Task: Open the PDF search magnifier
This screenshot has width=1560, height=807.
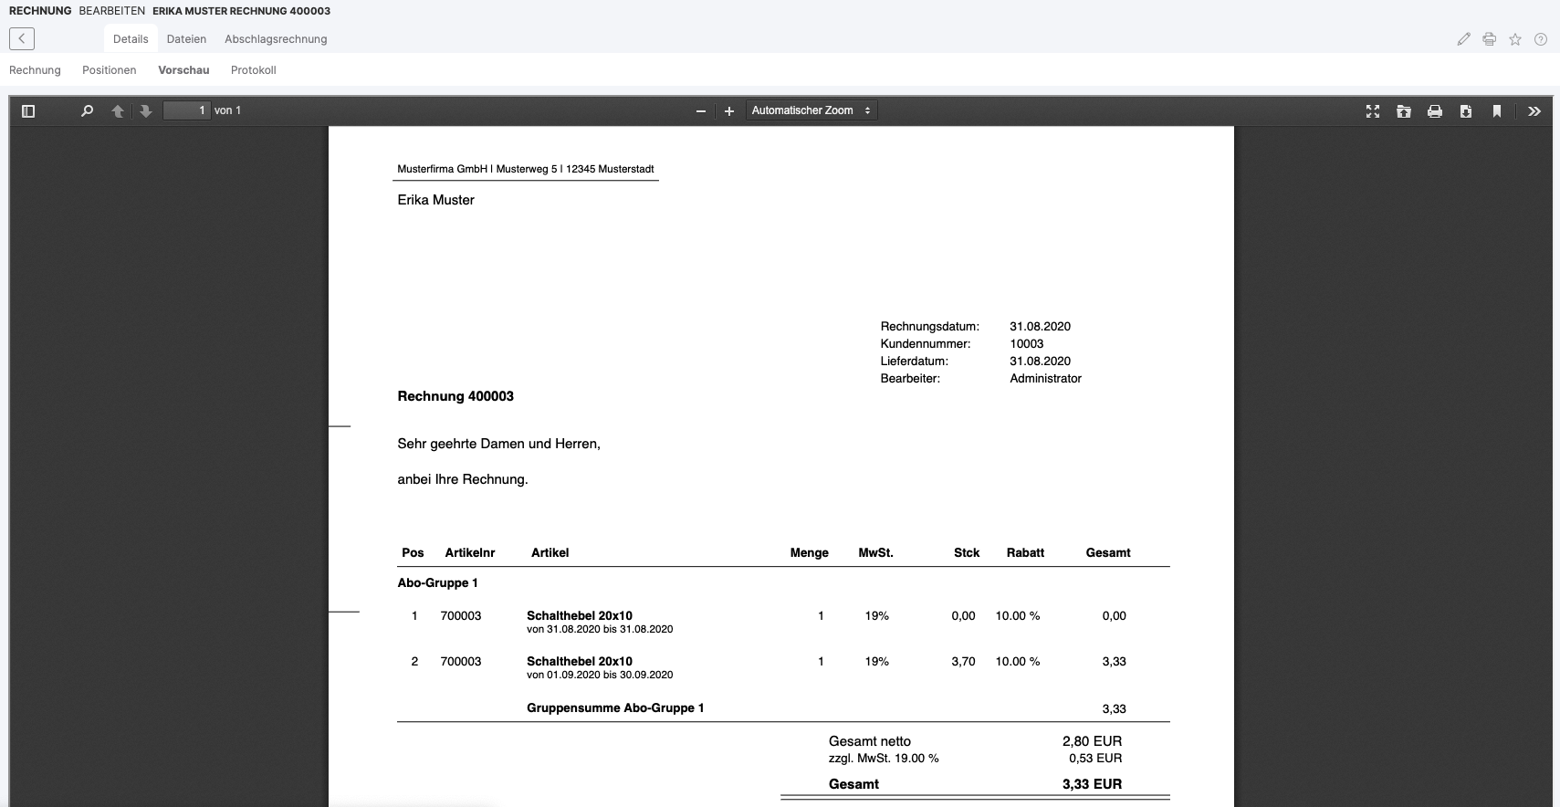Action: (87, 110)
